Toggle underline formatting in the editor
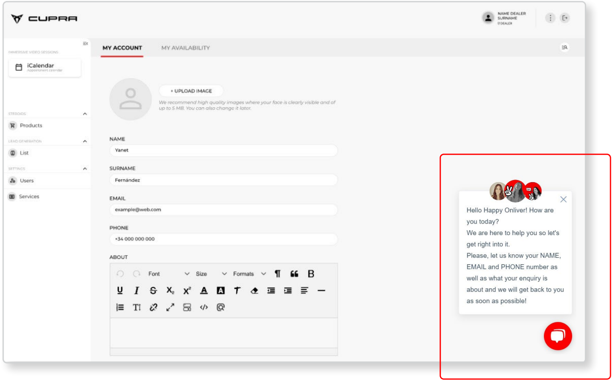The height and width of the screenshot is (383, 612). pos(120,290)
